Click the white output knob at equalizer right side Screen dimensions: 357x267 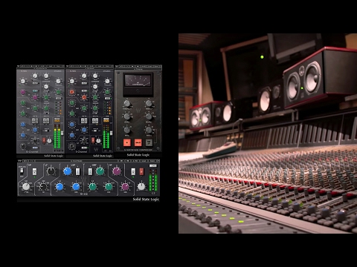click(141, 186)
